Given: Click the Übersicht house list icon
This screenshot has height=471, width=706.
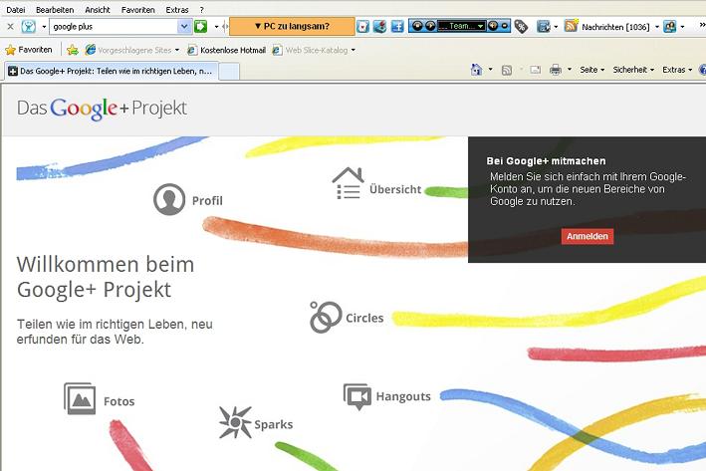Looking at the screenshot, I should pyautogui.click(x=349, y=183).
